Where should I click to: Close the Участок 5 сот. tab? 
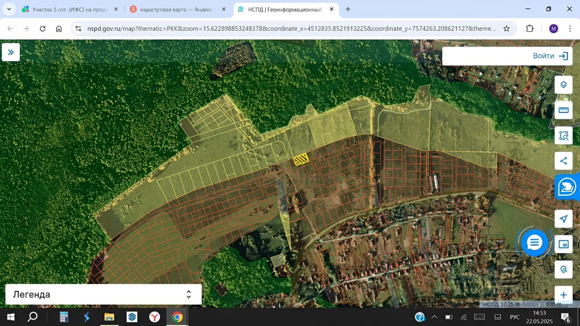pyautogui.click(x=116, y=9)
